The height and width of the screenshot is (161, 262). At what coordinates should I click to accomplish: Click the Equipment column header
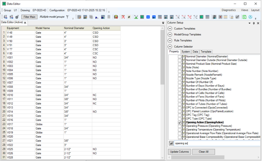pyautogui.click(x=20, y=28)
